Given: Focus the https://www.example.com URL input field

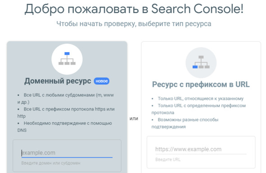Looking at the screenshot, I should tap(201, 149).
